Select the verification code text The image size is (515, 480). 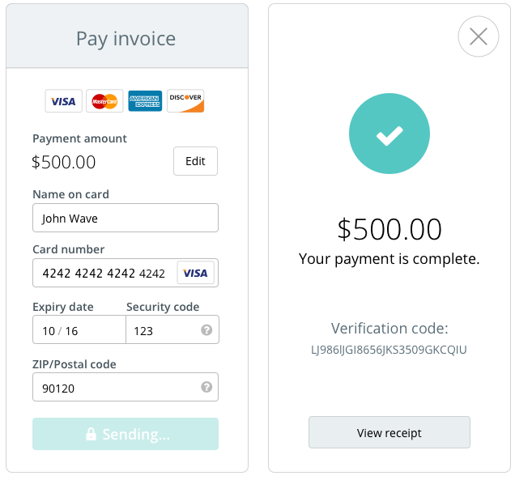(x=389, y=350)
